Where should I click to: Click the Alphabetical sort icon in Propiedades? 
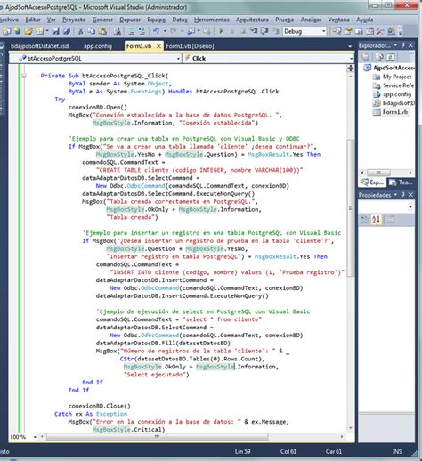point(376,220)
